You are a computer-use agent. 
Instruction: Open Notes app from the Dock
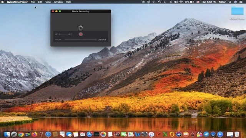click(x=76, y=134)
